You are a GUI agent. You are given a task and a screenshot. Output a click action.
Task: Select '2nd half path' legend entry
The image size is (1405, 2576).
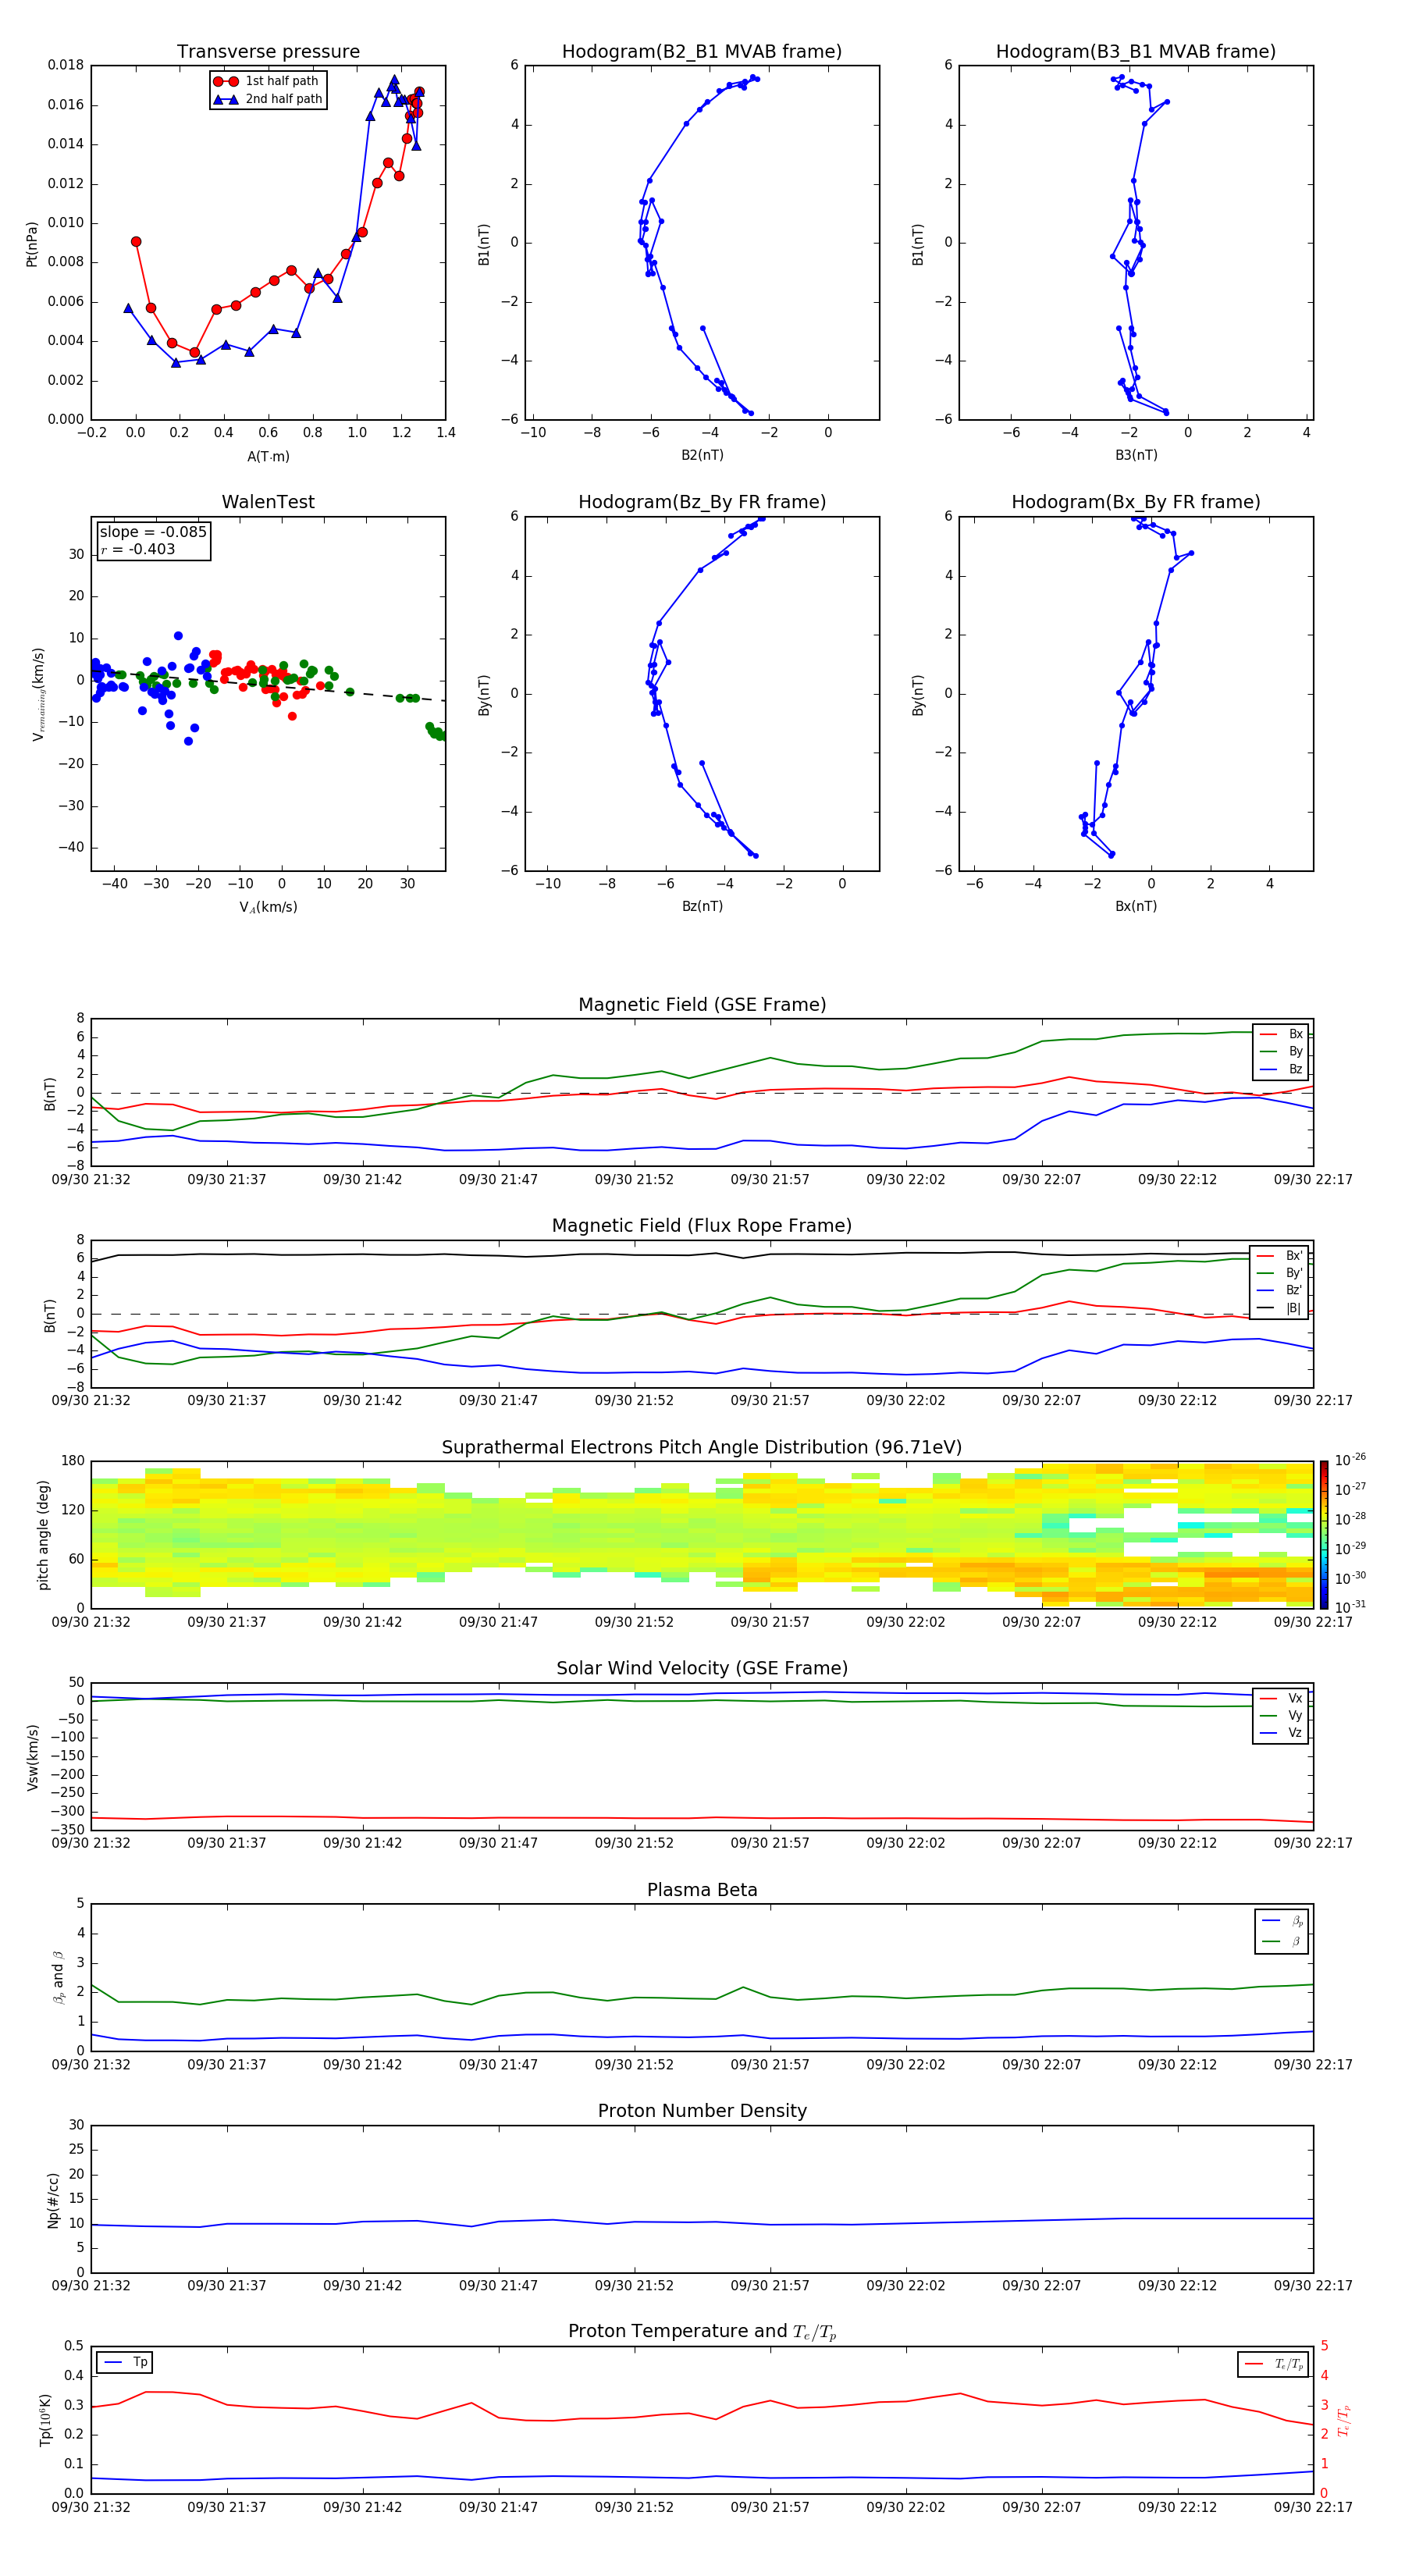[x=268, y=99]
